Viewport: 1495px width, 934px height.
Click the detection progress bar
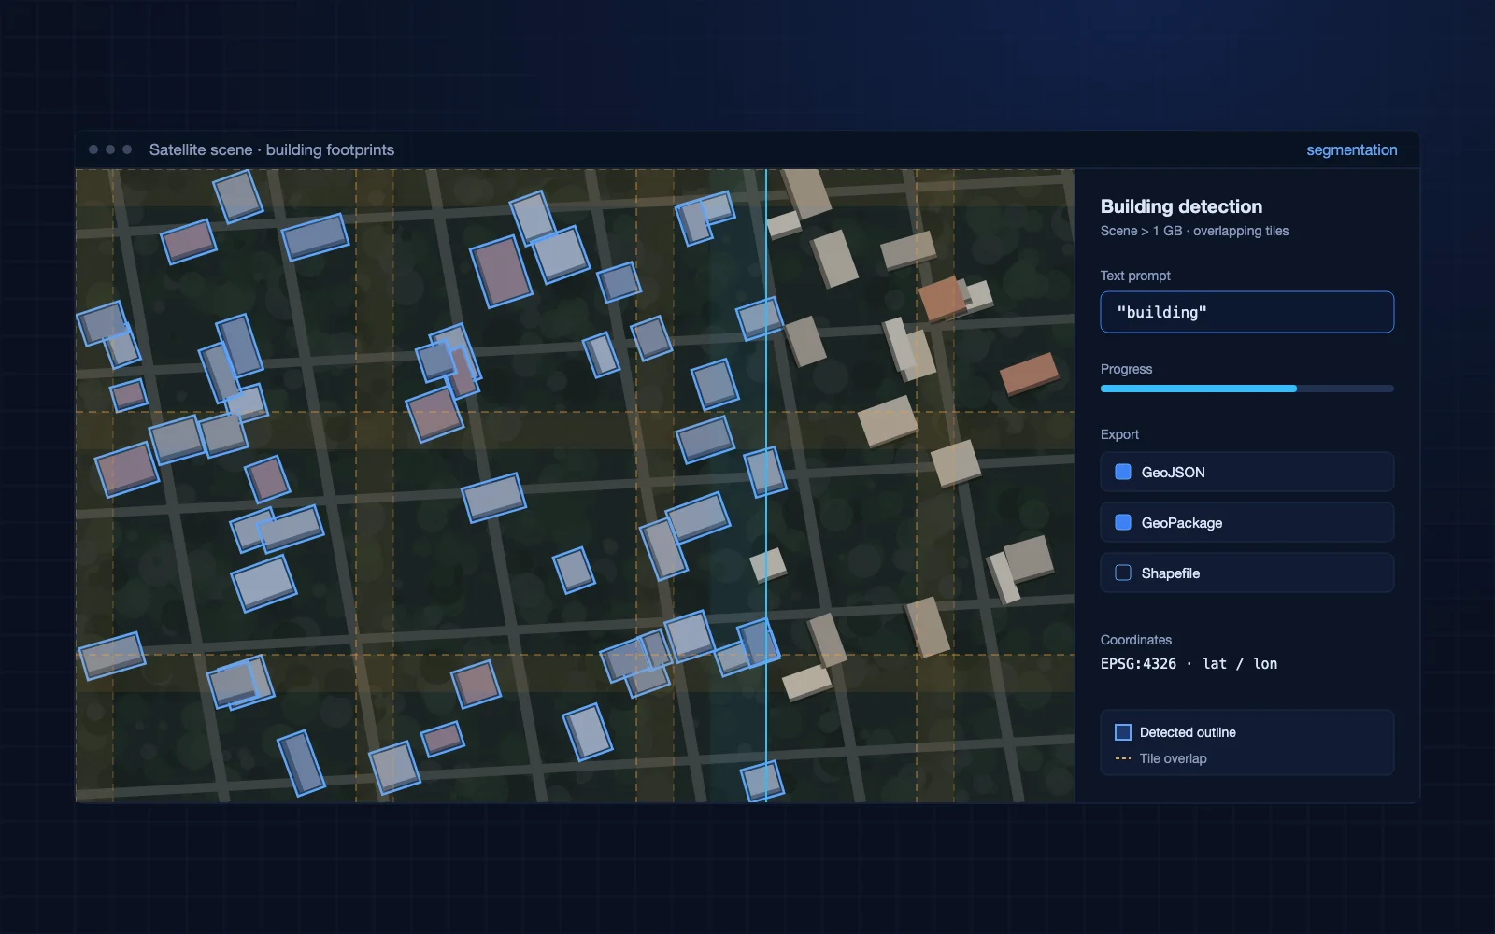(1246, 389)
